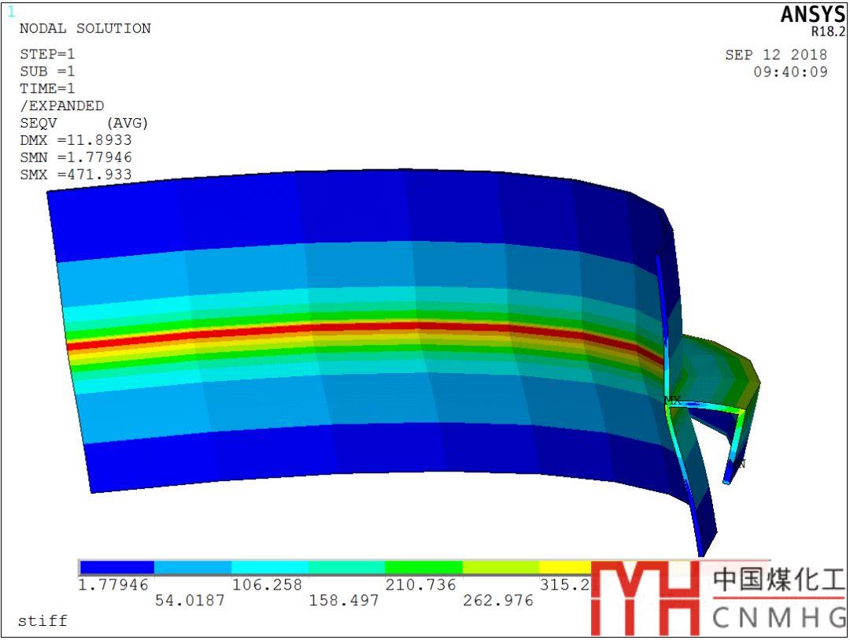Image resolution: width=850 pixels, height=640 pixels.
Task: Select the dark blue legend segment
Action: (116, 568)
